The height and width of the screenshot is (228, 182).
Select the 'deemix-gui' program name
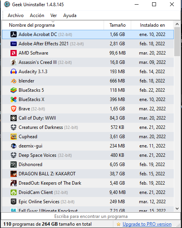[x=30, y=146]
